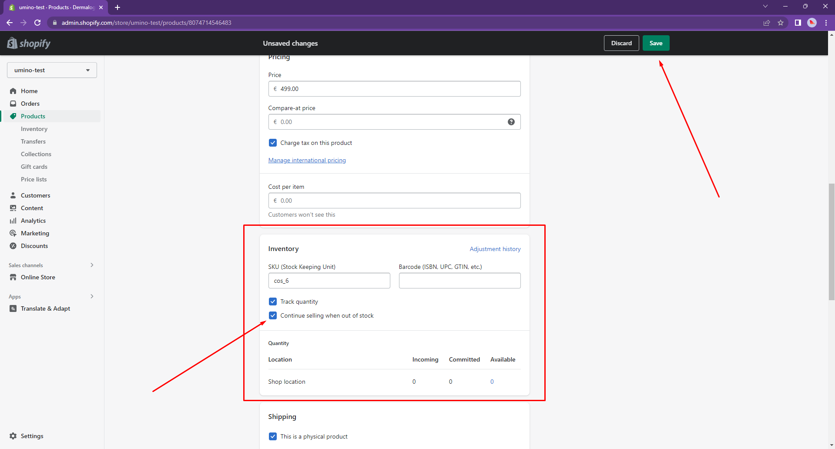Click the Compare-at price help icon
This screenshot has width=835, height=449.
pyautogui.click(x=511, y=122)
